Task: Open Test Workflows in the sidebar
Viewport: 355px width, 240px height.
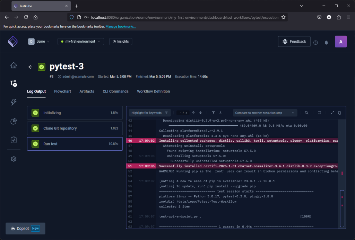Action: click(x=14, y=83)
